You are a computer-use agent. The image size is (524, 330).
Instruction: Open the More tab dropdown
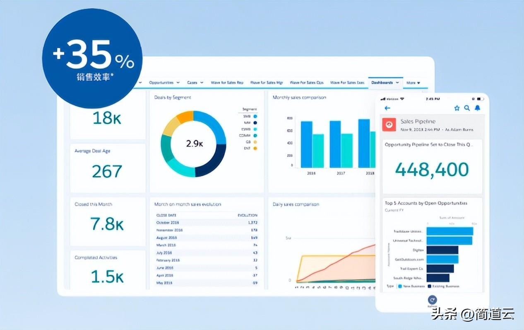point(413,83)
